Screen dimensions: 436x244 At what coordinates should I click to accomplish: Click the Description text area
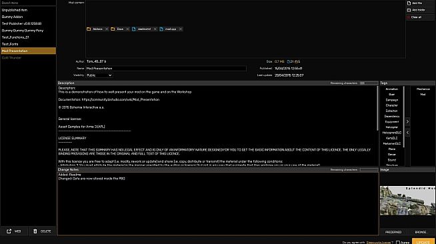coord(217,126)
